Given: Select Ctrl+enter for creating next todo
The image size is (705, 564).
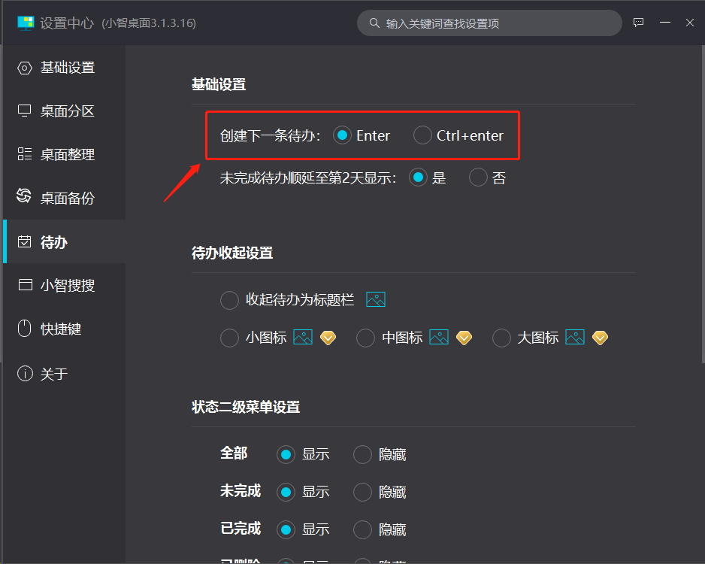Looking at the screenshot, I should click(x=422, y=135).
